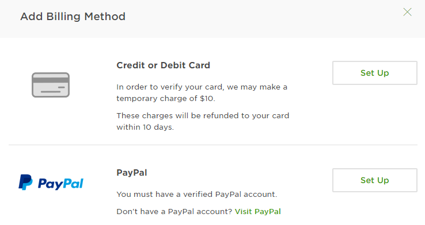Click the gray dialog header bar
This screenshot has width=425, height=225.
[x=212, y=19]
